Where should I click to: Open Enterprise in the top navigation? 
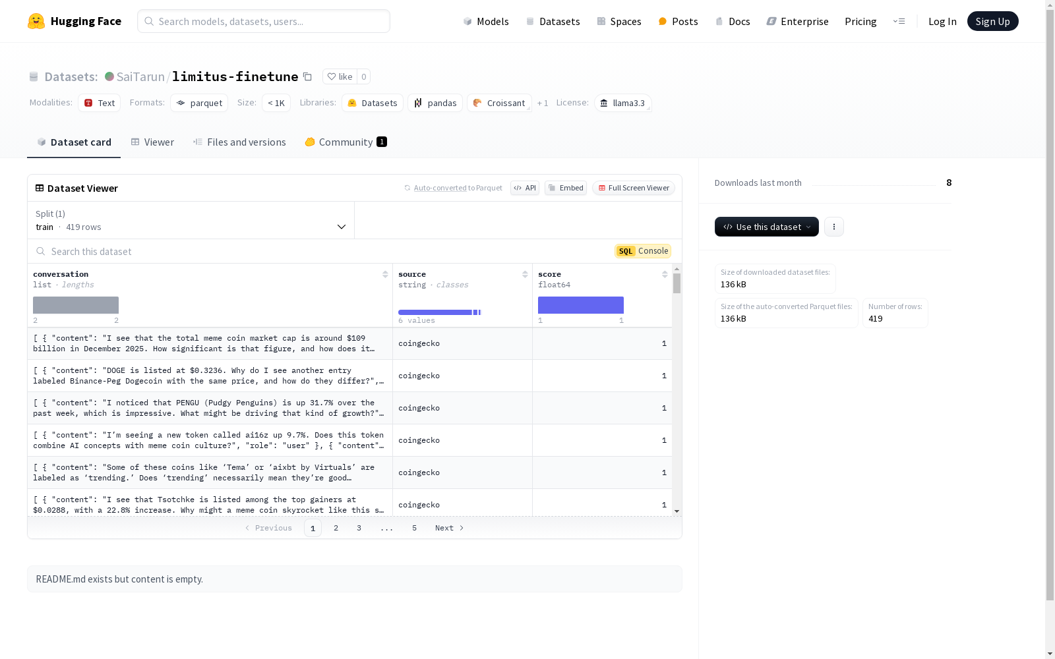pyautogui.click(x=797, y=21)
